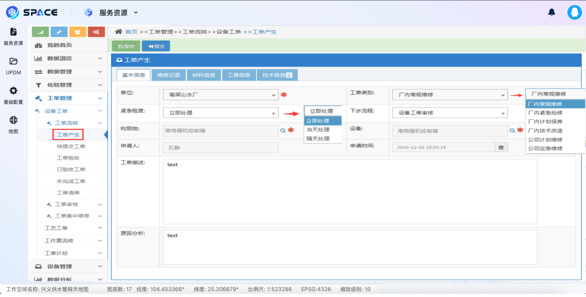Open the calendar icon for 申请时间
The image size is (586, 297).
click(x=501, y=147)
